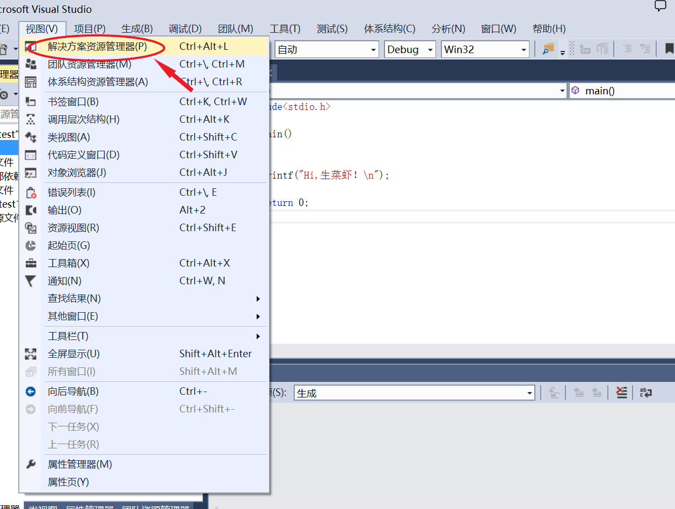Screen dimensions: 675x509
Task: Select 团队资源管理器(M) menu entry
Action: tap(144, 64)
